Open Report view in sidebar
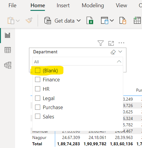 click(x=8, y=35)
